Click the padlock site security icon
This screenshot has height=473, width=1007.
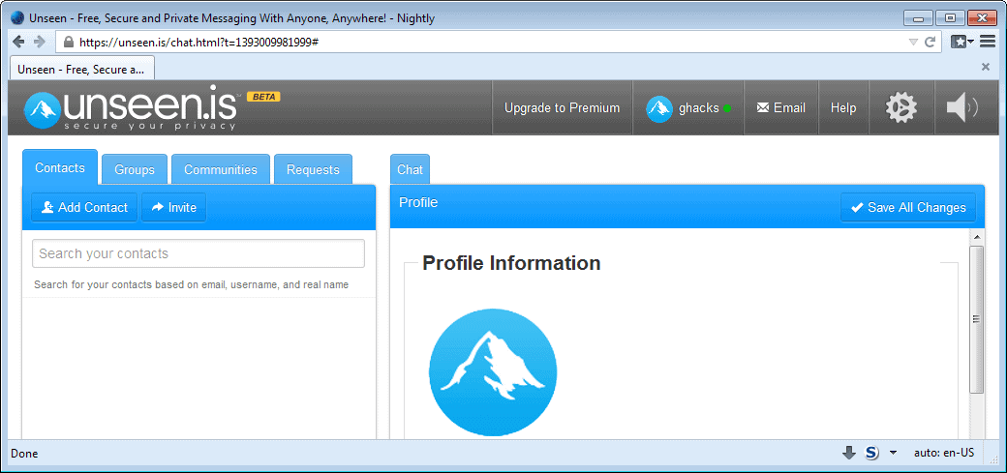(69, 43)
